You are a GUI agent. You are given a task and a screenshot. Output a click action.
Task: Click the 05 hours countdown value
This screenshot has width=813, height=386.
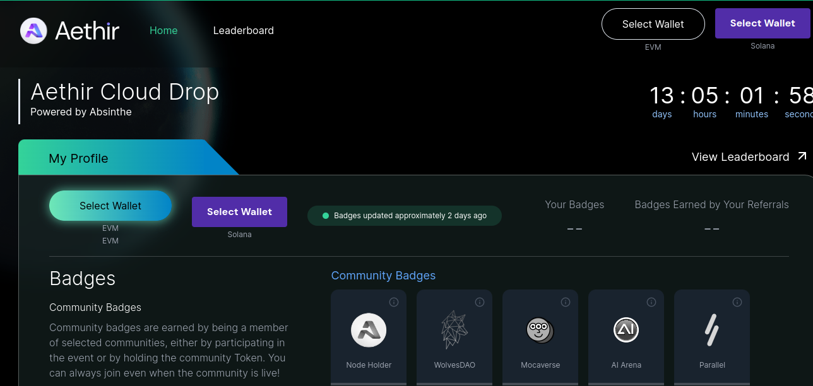tap(705, 96)
